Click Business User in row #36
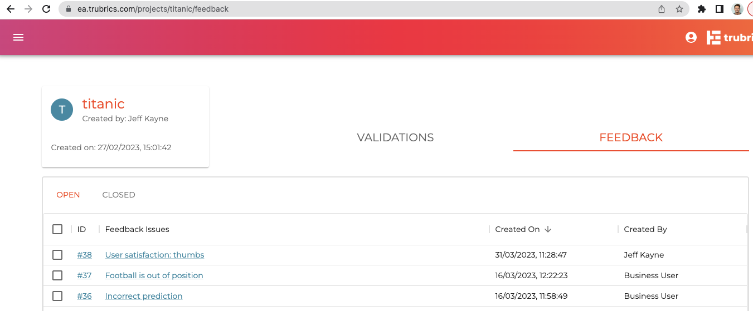Viewport: 753px width, 311px height. coord(651,296)
